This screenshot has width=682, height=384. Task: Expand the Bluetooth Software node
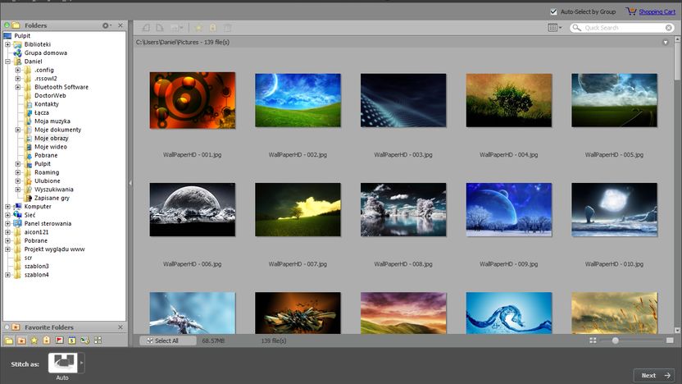(x=18, y=87)
